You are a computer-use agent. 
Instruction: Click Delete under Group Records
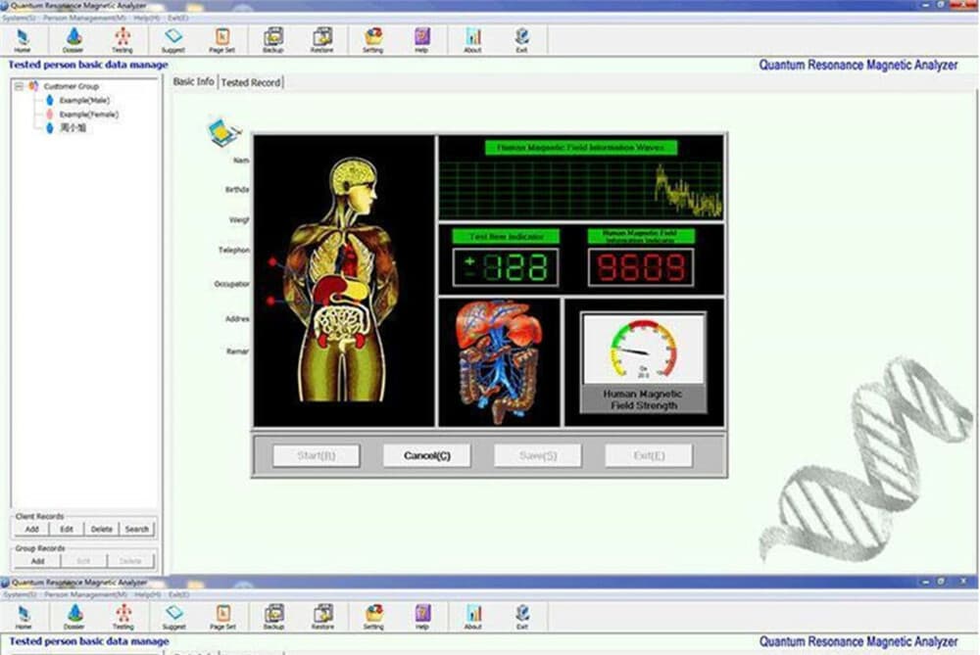coord(130,561)
